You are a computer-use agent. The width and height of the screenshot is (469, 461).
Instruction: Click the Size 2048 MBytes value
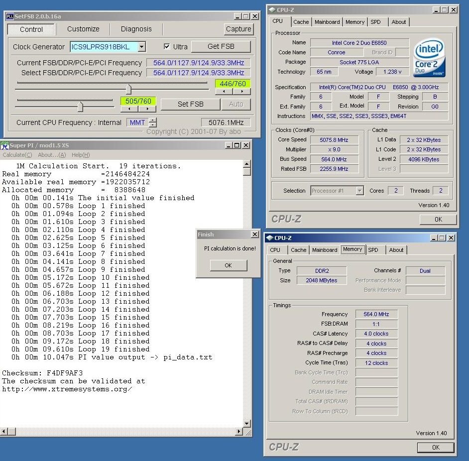322,280
